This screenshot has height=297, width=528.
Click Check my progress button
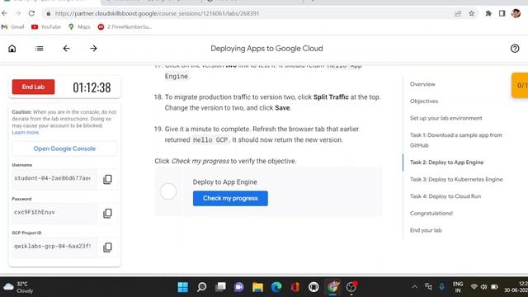tap(230, 198)
